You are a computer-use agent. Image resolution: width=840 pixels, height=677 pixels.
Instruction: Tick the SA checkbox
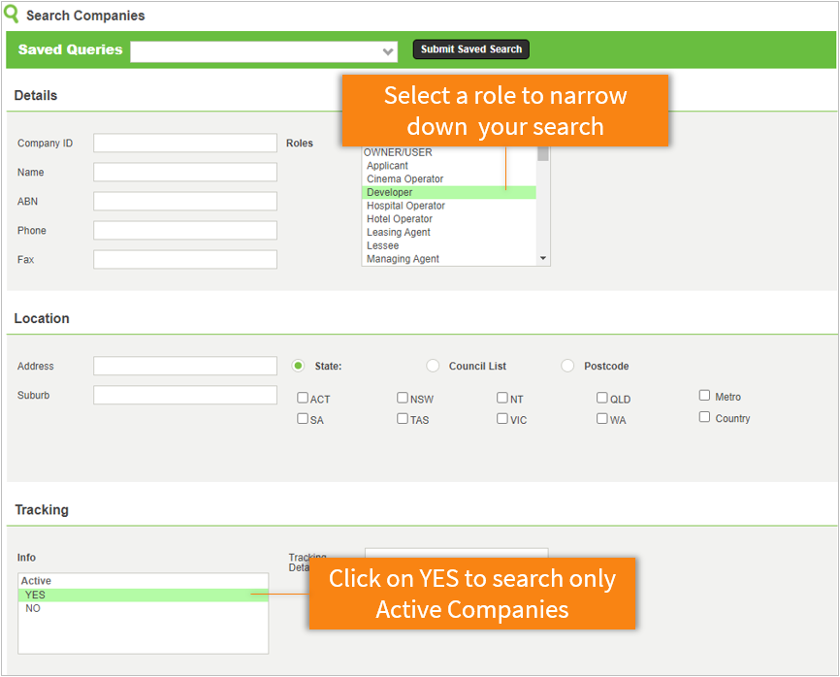303,418
